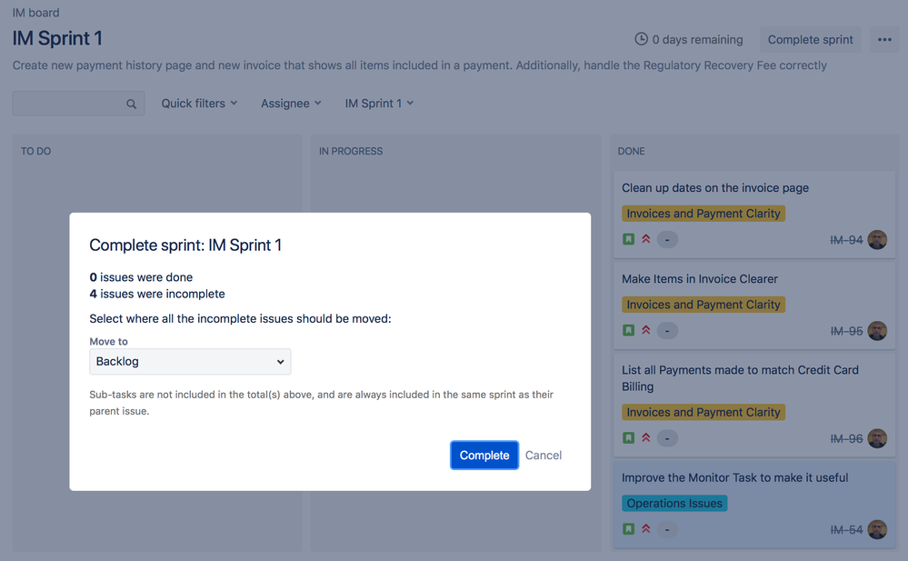Open the IM-54 issue key link
This screenshot has width=908, height=561.
(846, 530)
